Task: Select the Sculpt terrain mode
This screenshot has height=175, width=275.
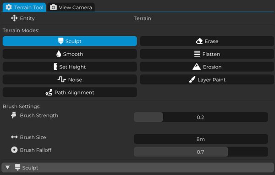Action: tap(70, 41)
